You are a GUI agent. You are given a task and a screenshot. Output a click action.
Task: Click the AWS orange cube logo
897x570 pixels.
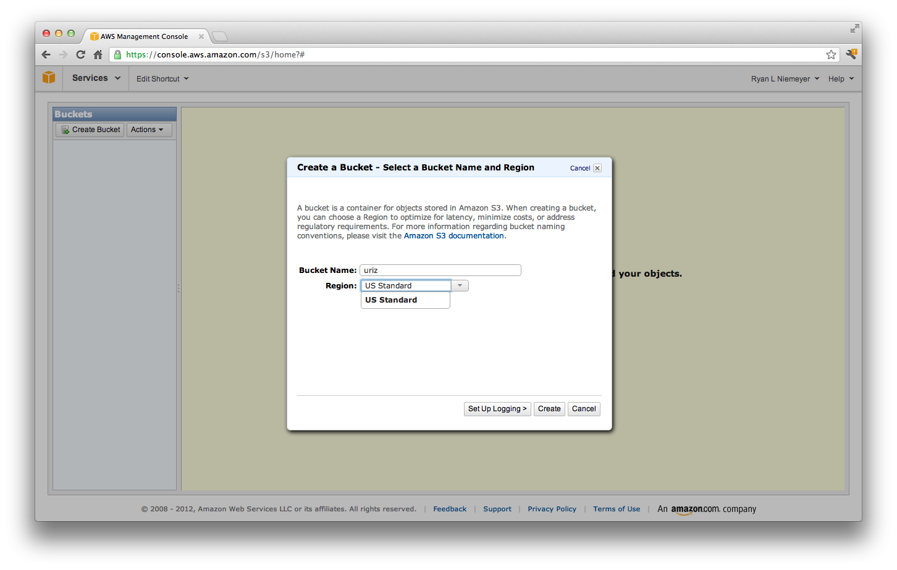click(x=49, y=78)
